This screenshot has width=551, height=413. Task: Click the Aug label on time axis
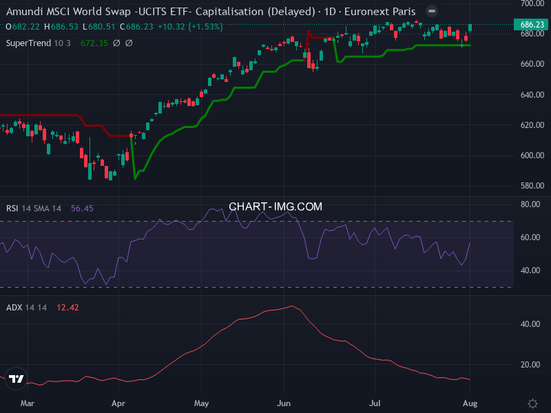click(470, 403)
